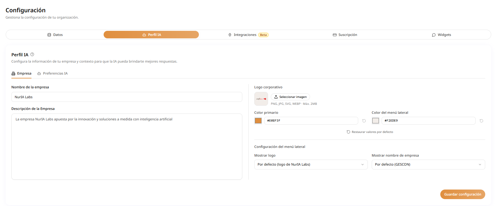Screen dimensions: 499x206
Task: Click Restaurar valores por defecto
Action: 370,132
